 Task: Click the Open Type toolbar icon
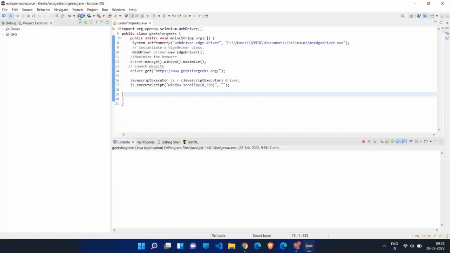(110, 16)
